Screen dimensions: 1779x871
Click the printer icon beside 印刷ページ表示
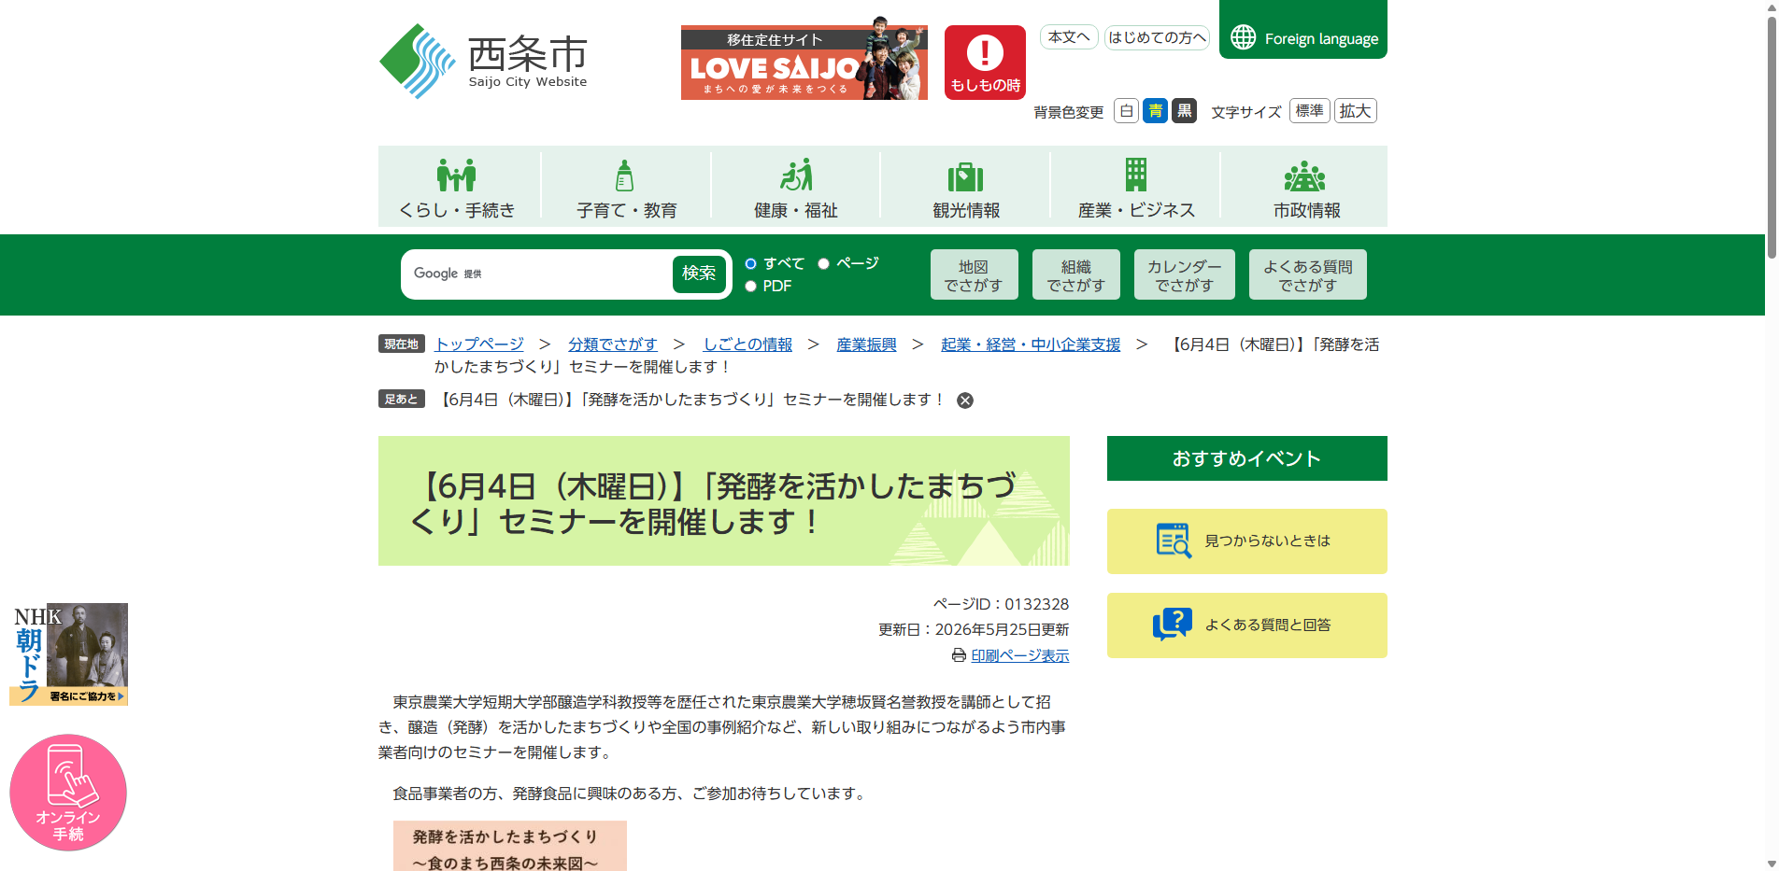point(959,655)
